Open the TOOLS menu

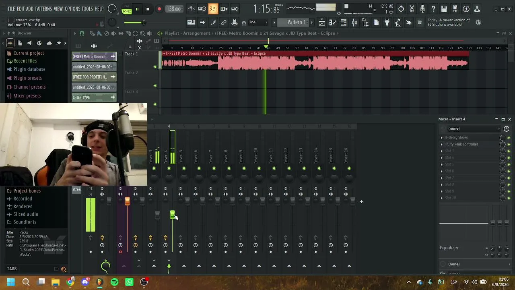click(x=87, y=9)
